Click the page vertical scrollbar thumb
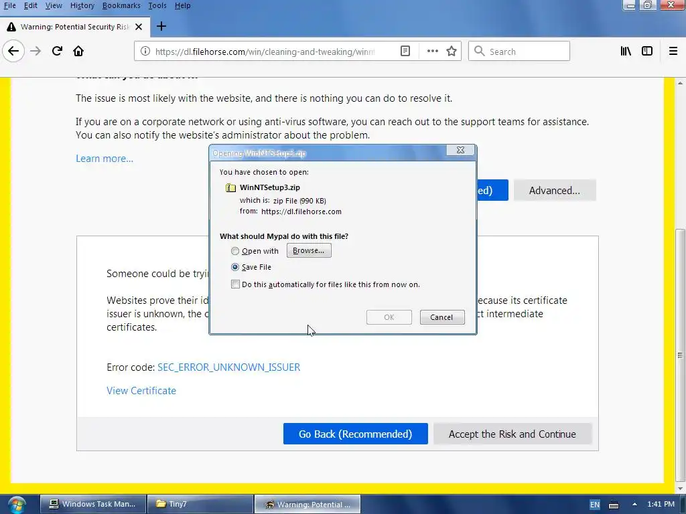Viewport: 686px width, 514px height. (x=680, y=354)
